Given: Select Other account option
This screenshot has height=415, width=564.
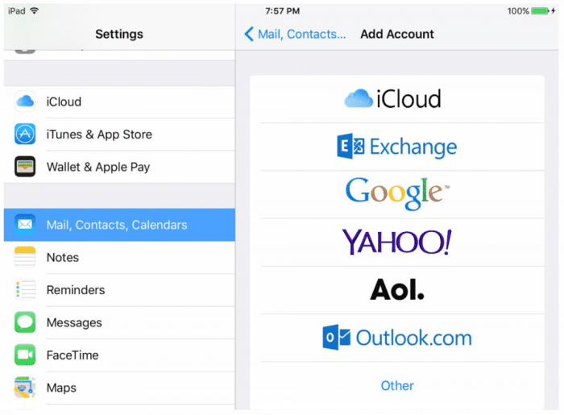Looking at the screenshot, I should click(x=397, y=386).
